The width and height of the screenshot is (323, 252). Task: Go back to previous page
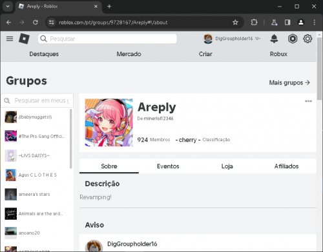pos(8,23)
